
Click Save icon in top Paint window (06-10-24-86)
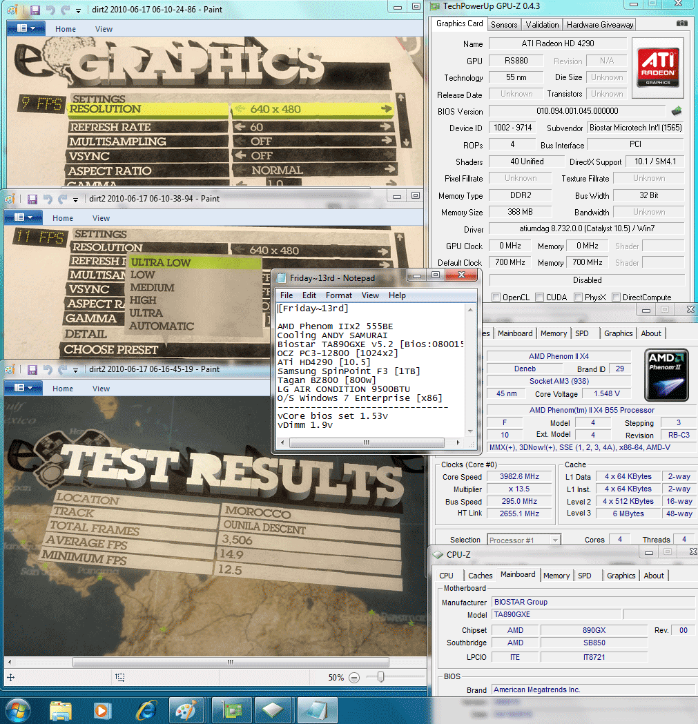coord(35,10)
